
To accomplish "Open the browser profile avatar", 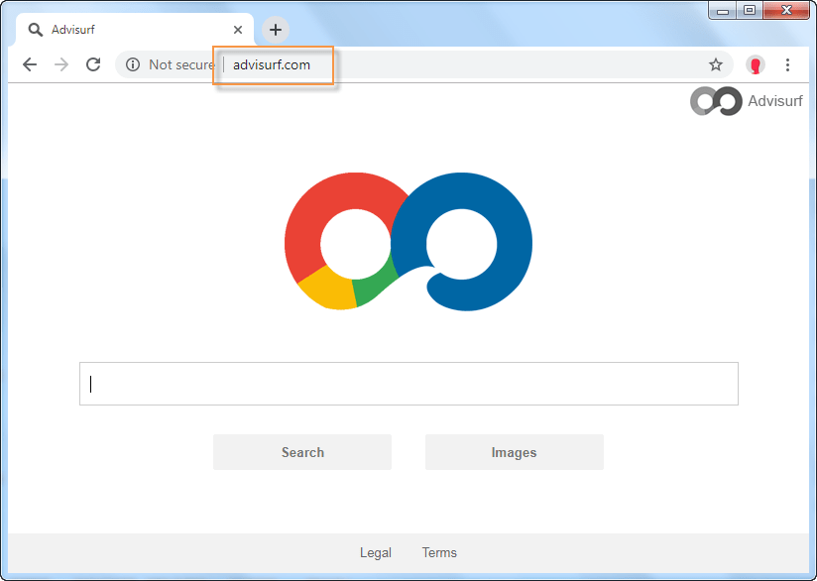I will tap(755, 64).
